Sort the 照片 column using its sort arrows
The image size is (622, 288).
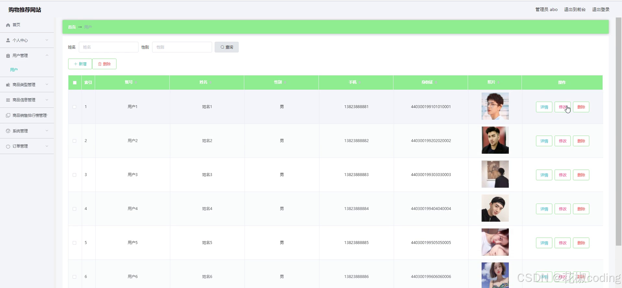click(x=499, y=83)
